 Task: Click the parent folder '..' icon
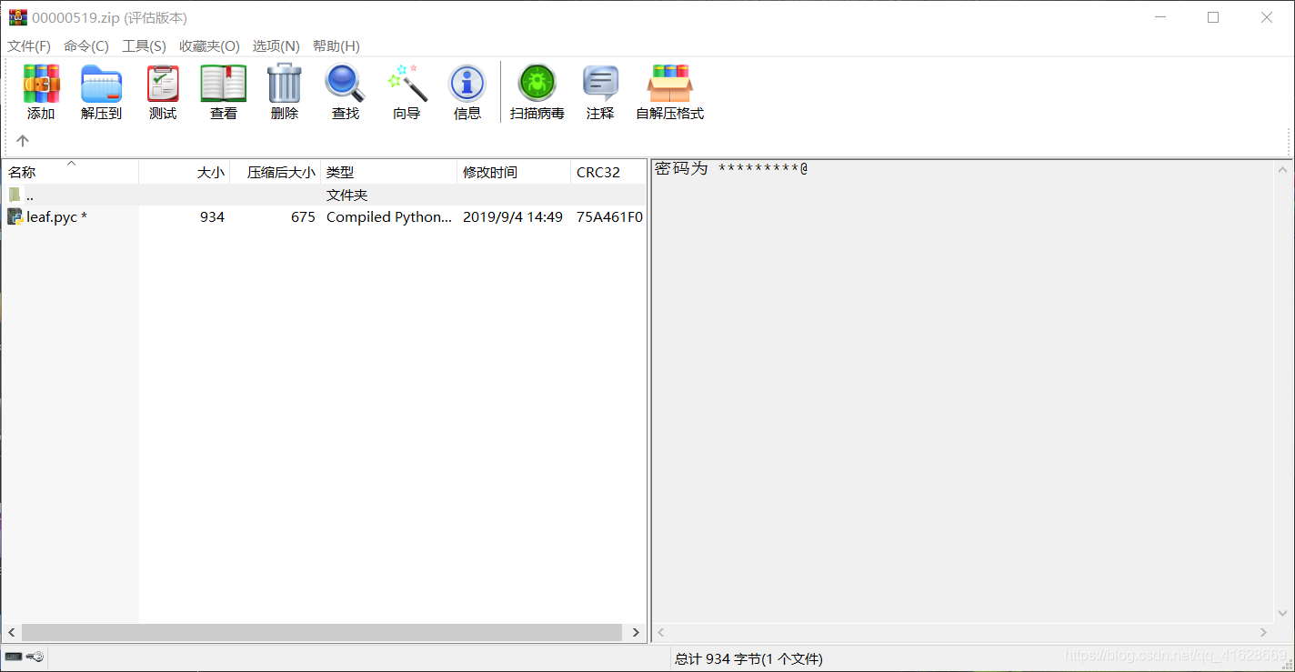click(15, 195)
